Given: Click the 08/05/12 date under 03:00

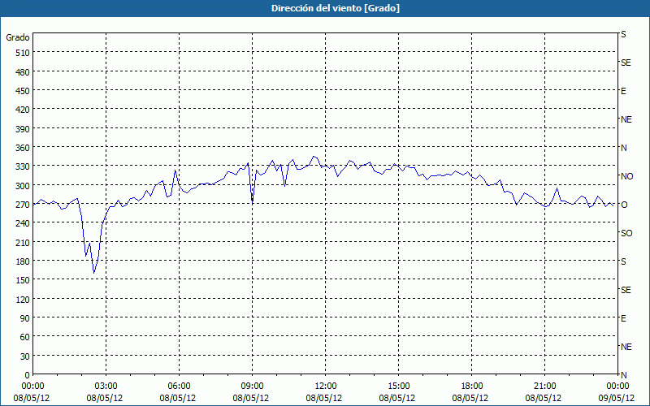Looking at the screenshot, I should [105, 398].
